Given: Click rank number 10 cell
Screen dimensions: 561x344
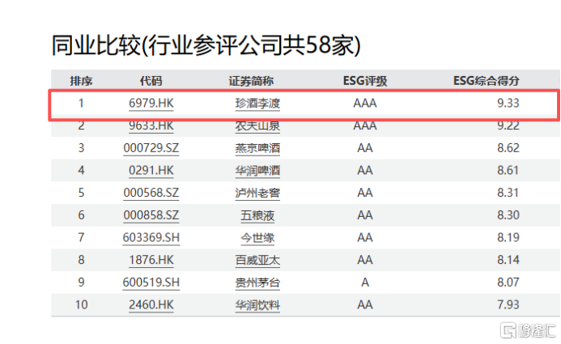Looking at the screenshot, I should pos(81,304).
